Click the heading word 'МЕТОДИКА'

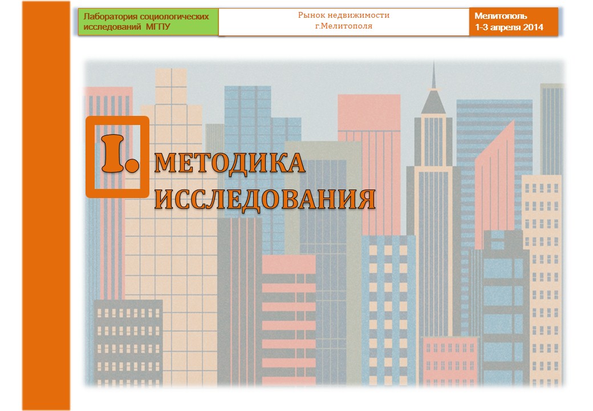pos(230,163)
